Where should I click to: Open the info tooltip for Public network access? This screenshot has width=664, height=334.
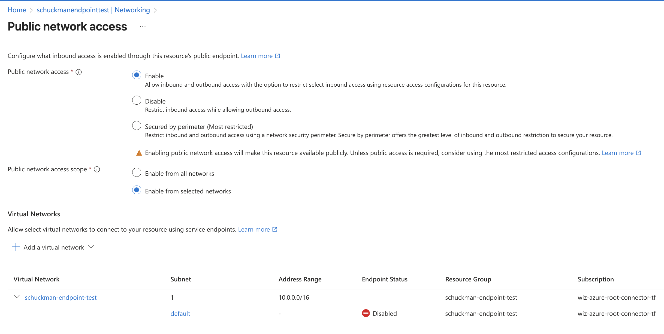pyautogui.click(x=79, y=72)
